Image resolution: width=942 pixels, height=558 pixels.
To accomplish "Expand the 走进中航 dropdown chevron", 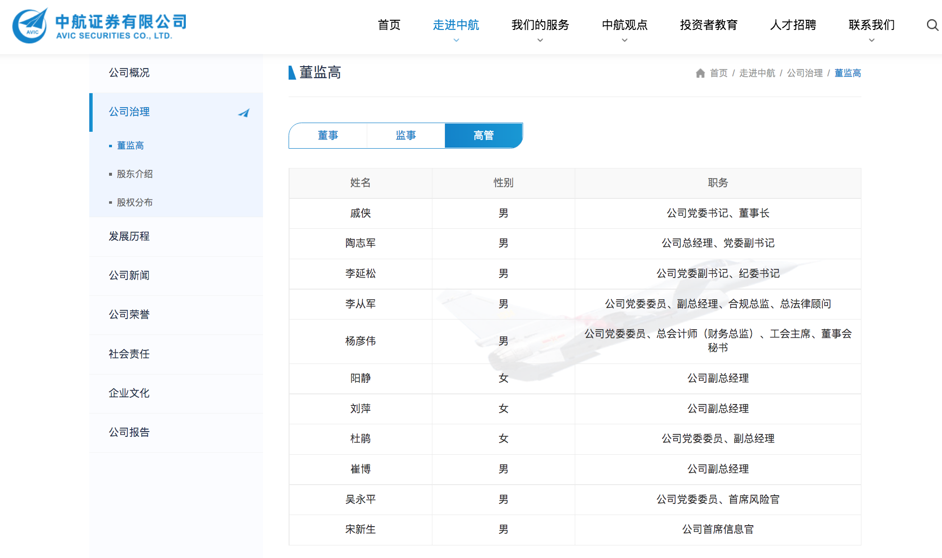I will pos(456,41).
